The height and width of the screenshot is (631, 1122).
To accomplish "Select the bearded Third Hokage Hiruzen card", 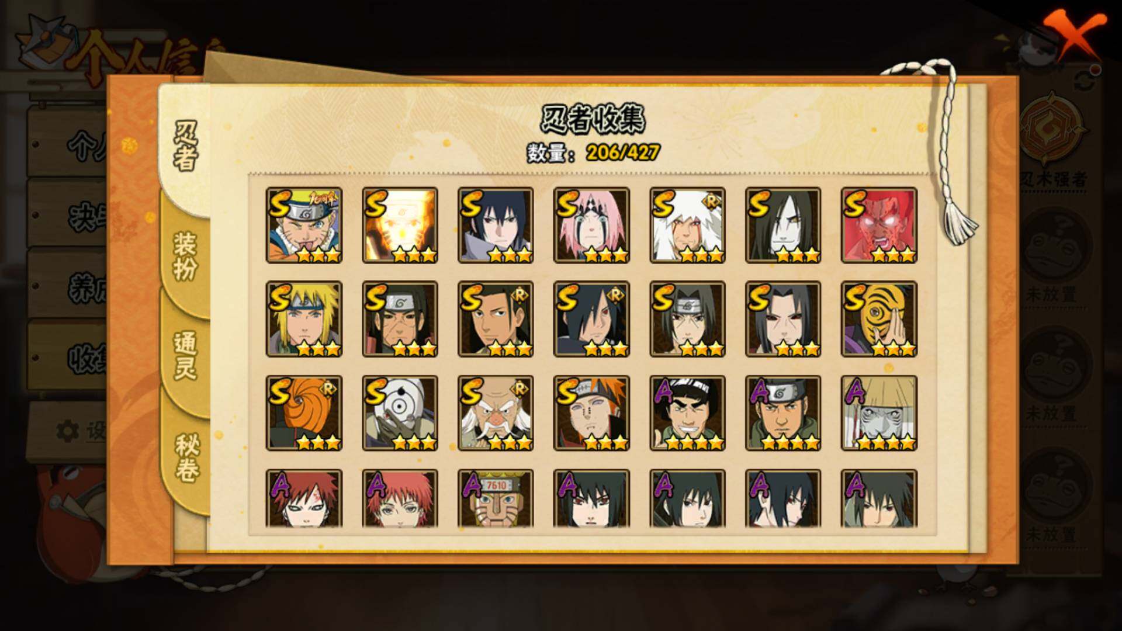I will (496, 413).
